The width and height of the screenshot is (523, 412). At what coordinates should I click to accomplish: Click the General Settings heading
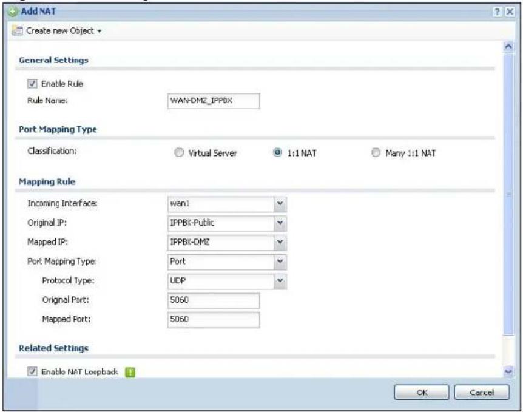tap(54, 61)
